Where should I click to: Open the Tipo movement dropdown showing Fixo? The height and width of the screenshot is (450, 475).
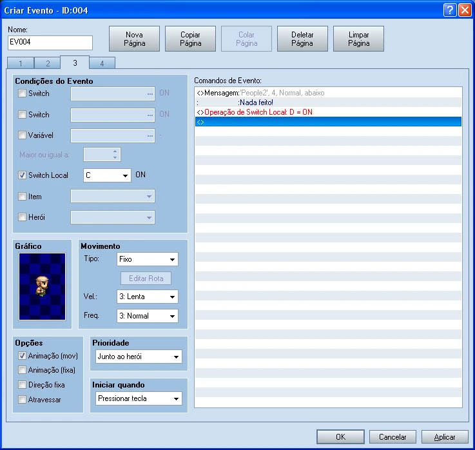coord(148,259)
